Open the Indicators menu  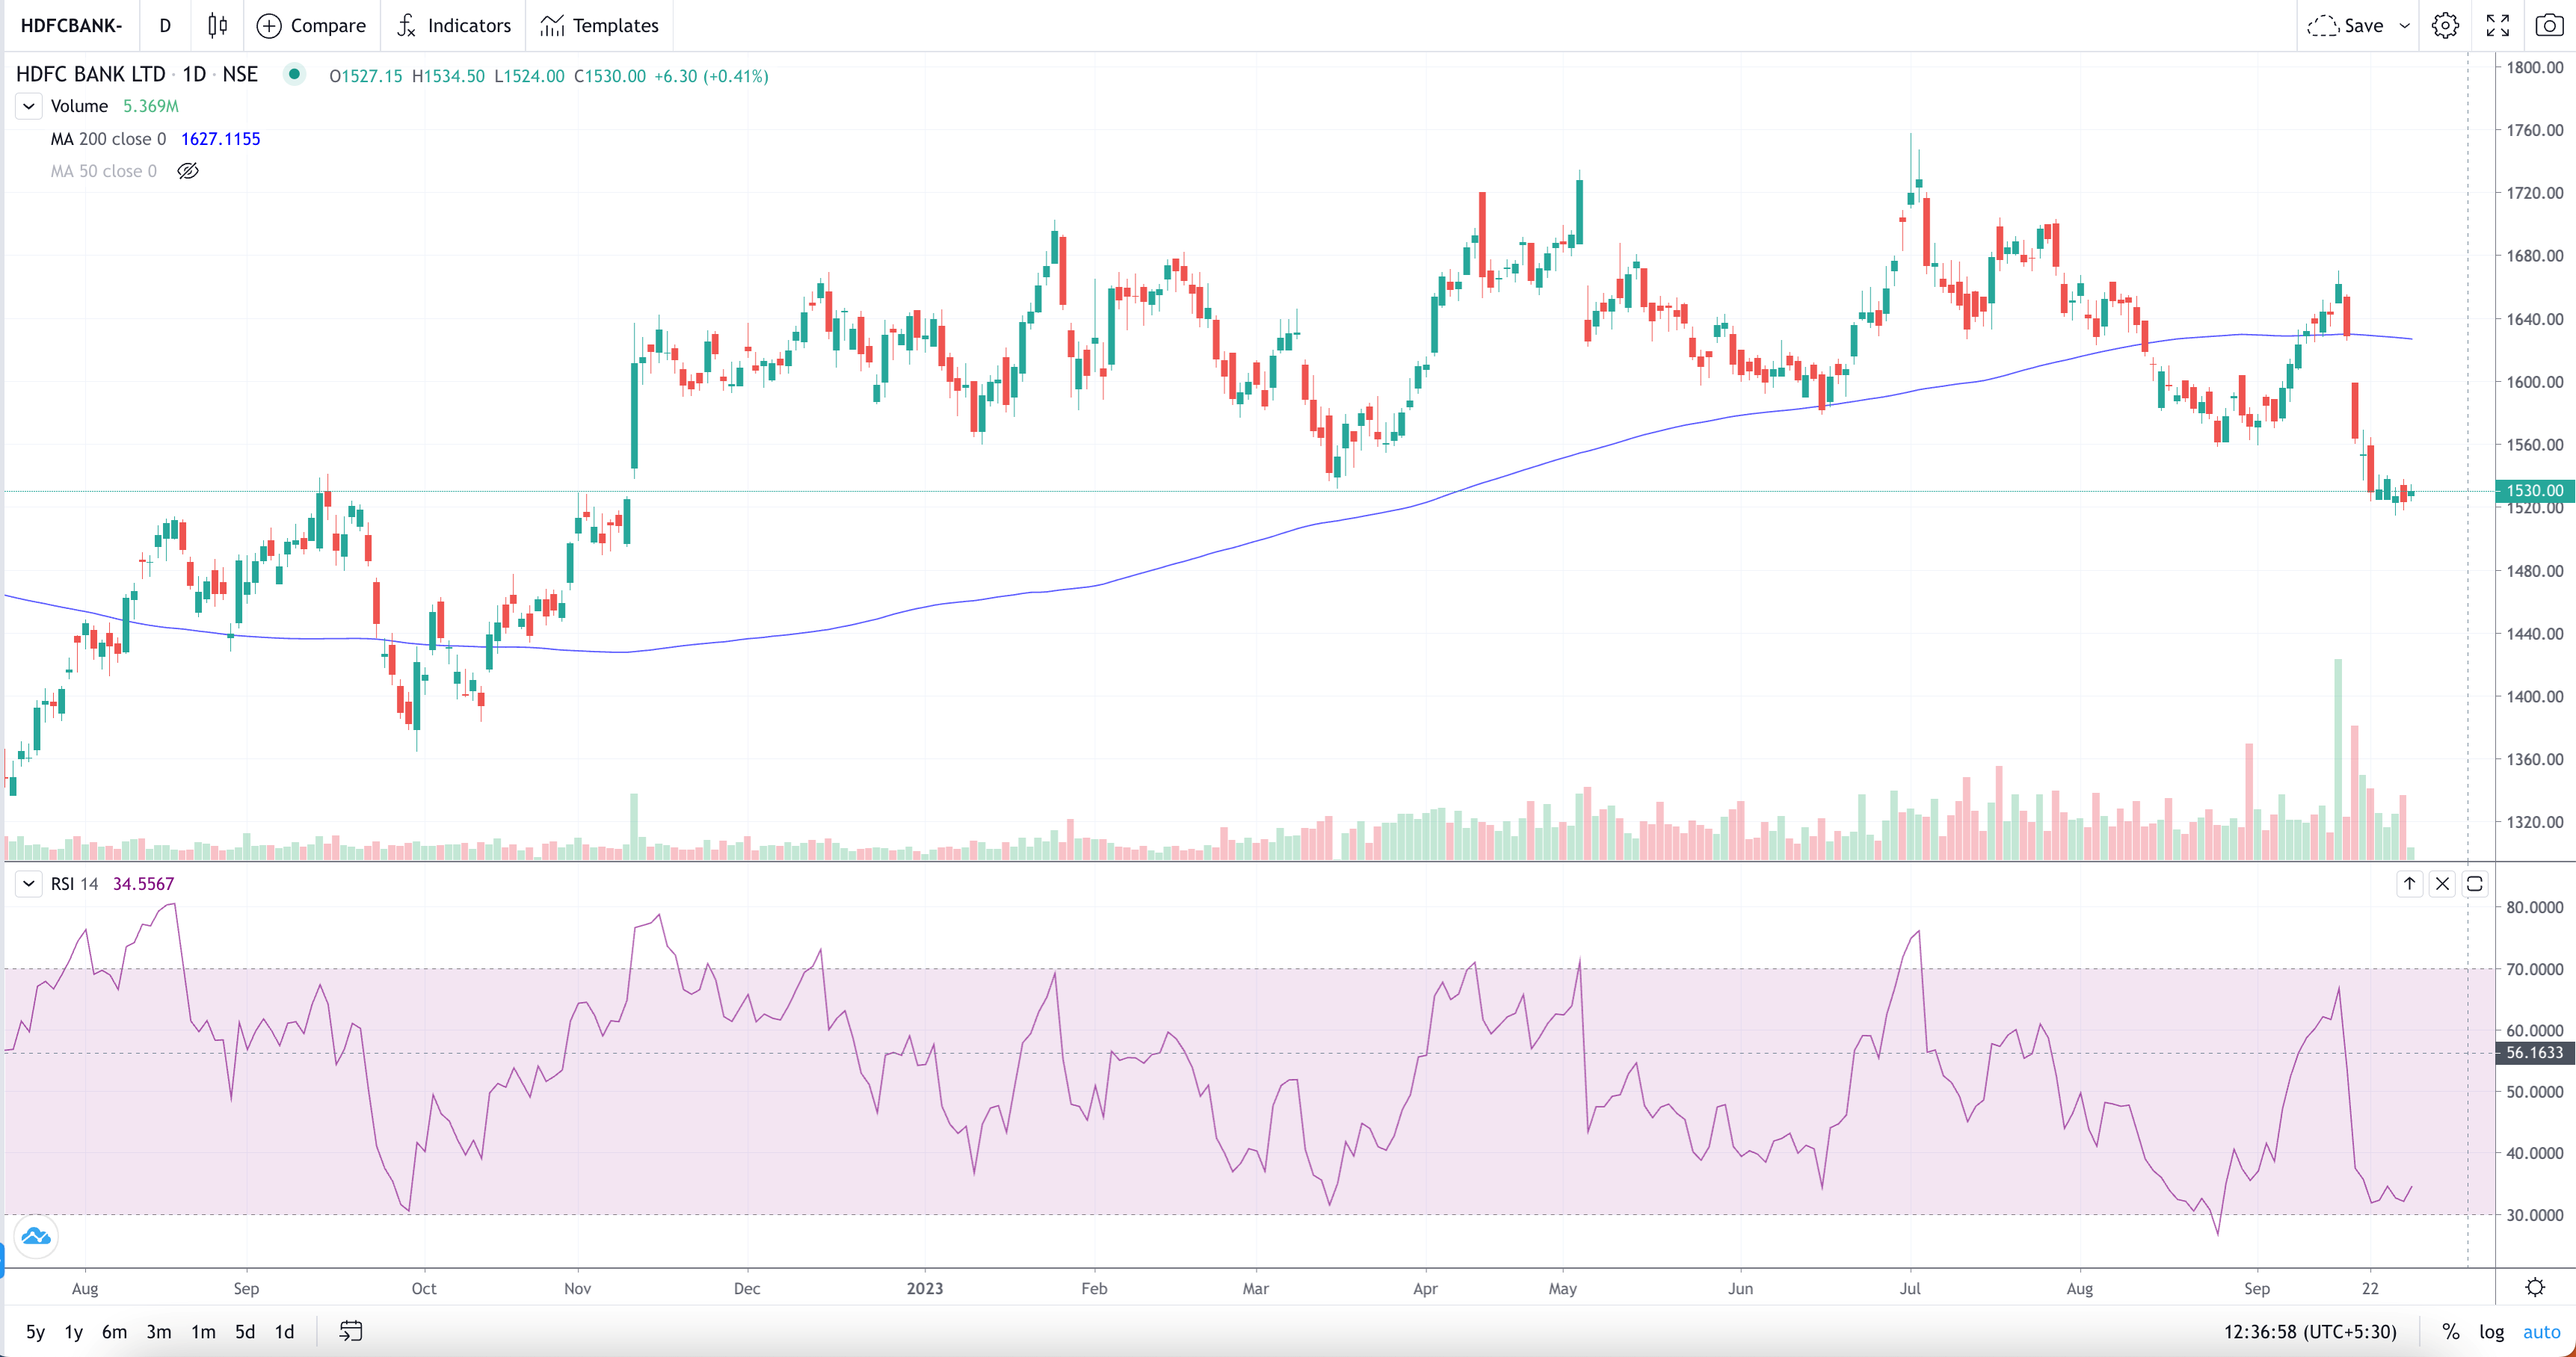(454, 25)
